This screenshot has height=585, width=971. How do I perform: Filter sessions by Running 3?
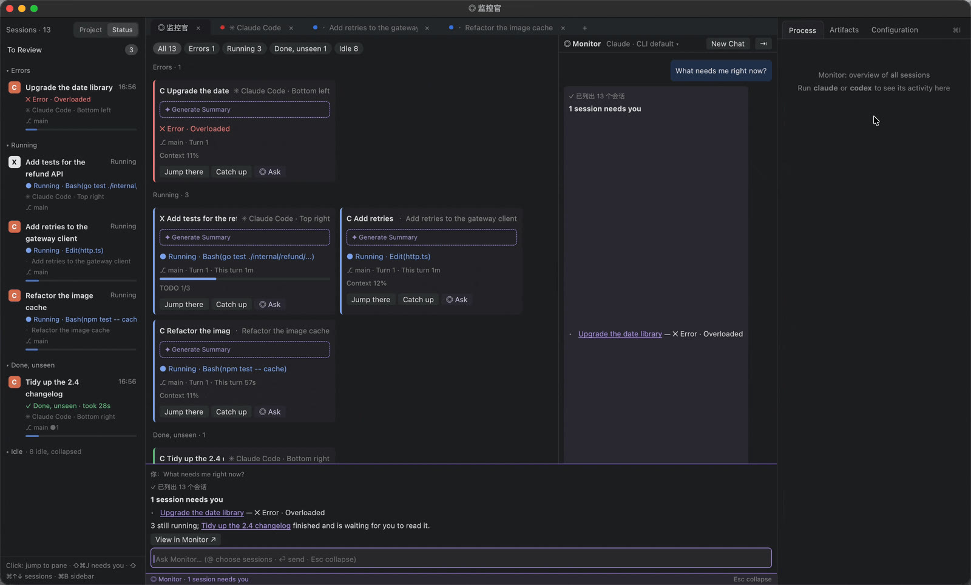(244, 49)
